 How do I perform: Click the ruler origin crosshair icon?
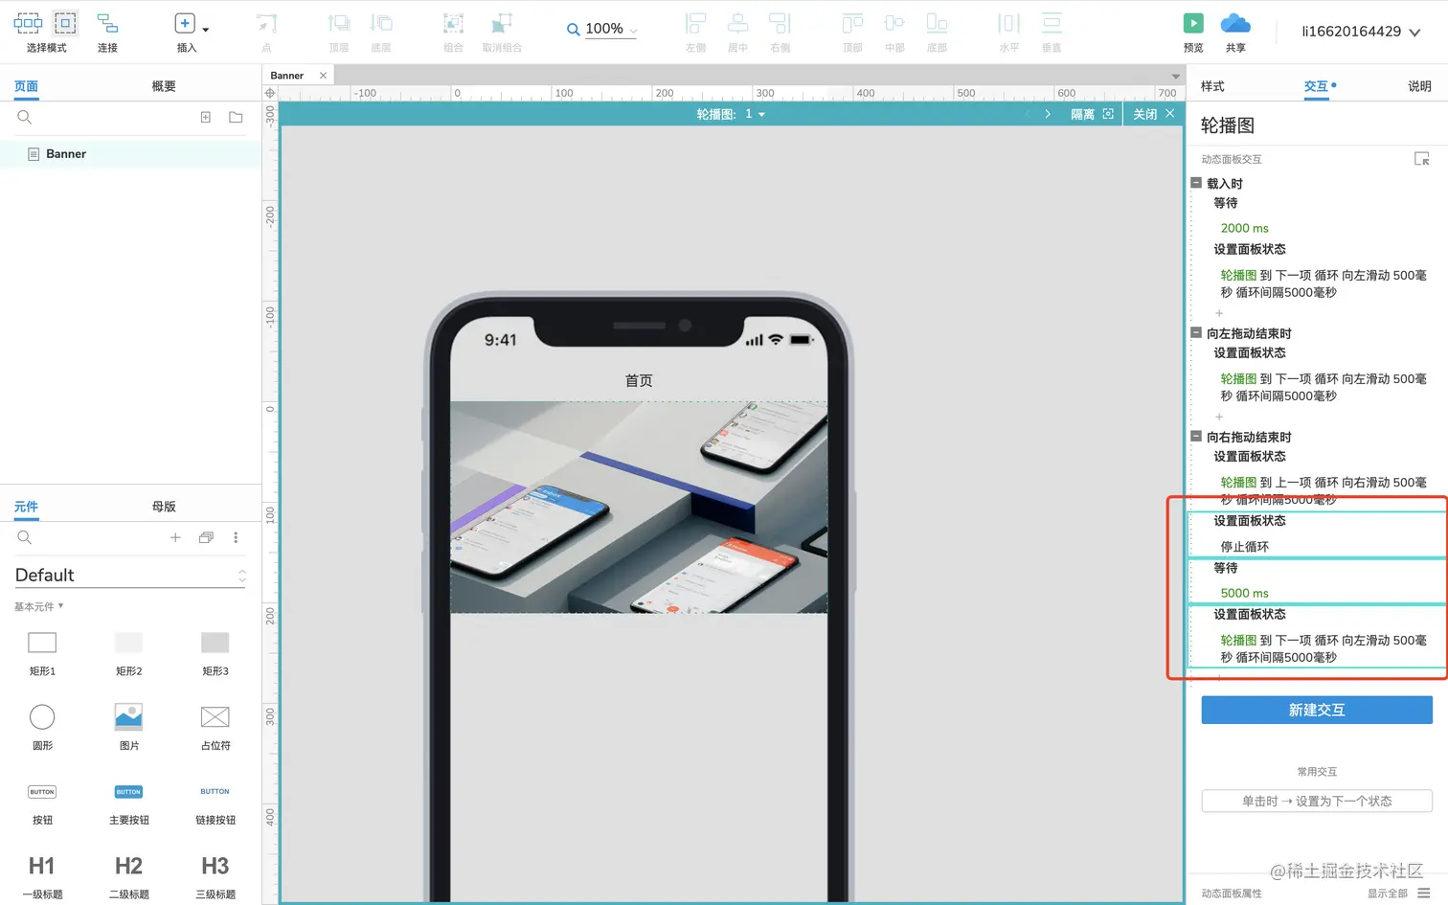[270, 93]
